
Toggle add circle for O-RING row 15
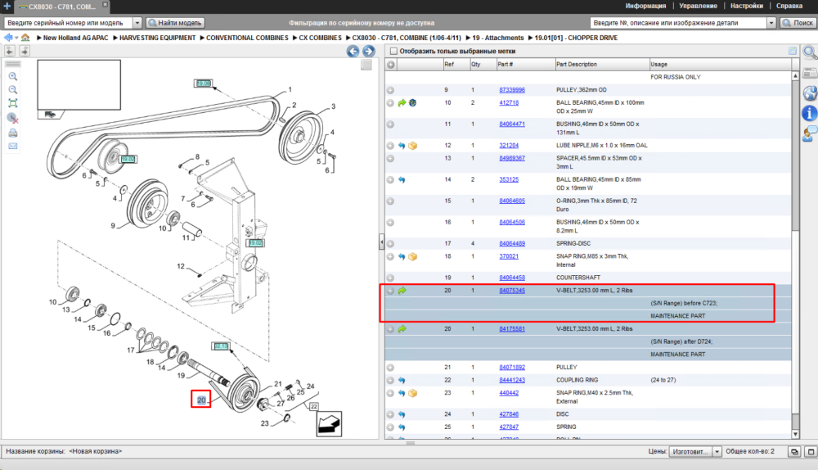point(390,201)
